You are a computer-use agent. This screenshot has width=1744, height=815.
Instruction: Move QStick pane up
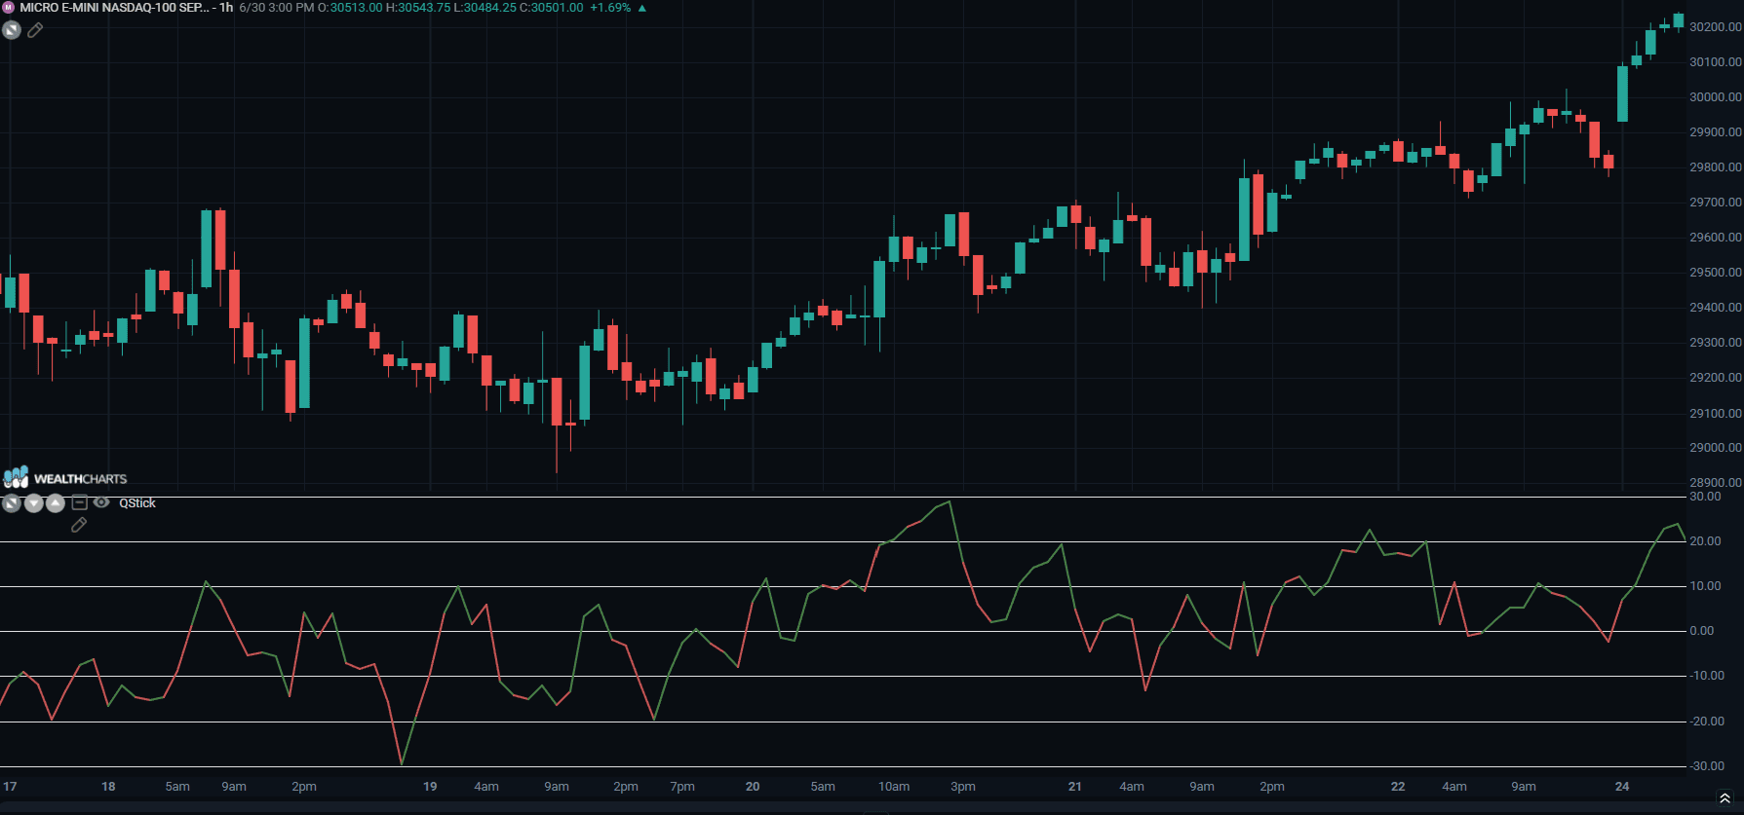(x=56, y=503)
